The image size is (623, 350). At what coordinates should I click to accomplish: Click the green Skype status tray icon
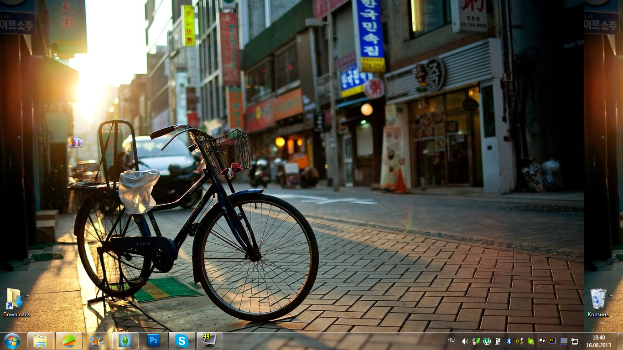tap(531, 341)
